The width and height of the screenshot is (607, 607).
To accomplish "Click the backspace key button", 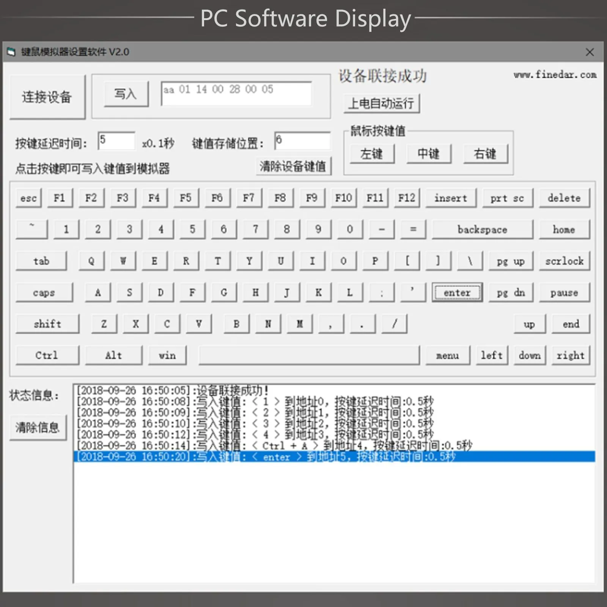I will coord(482,230).
